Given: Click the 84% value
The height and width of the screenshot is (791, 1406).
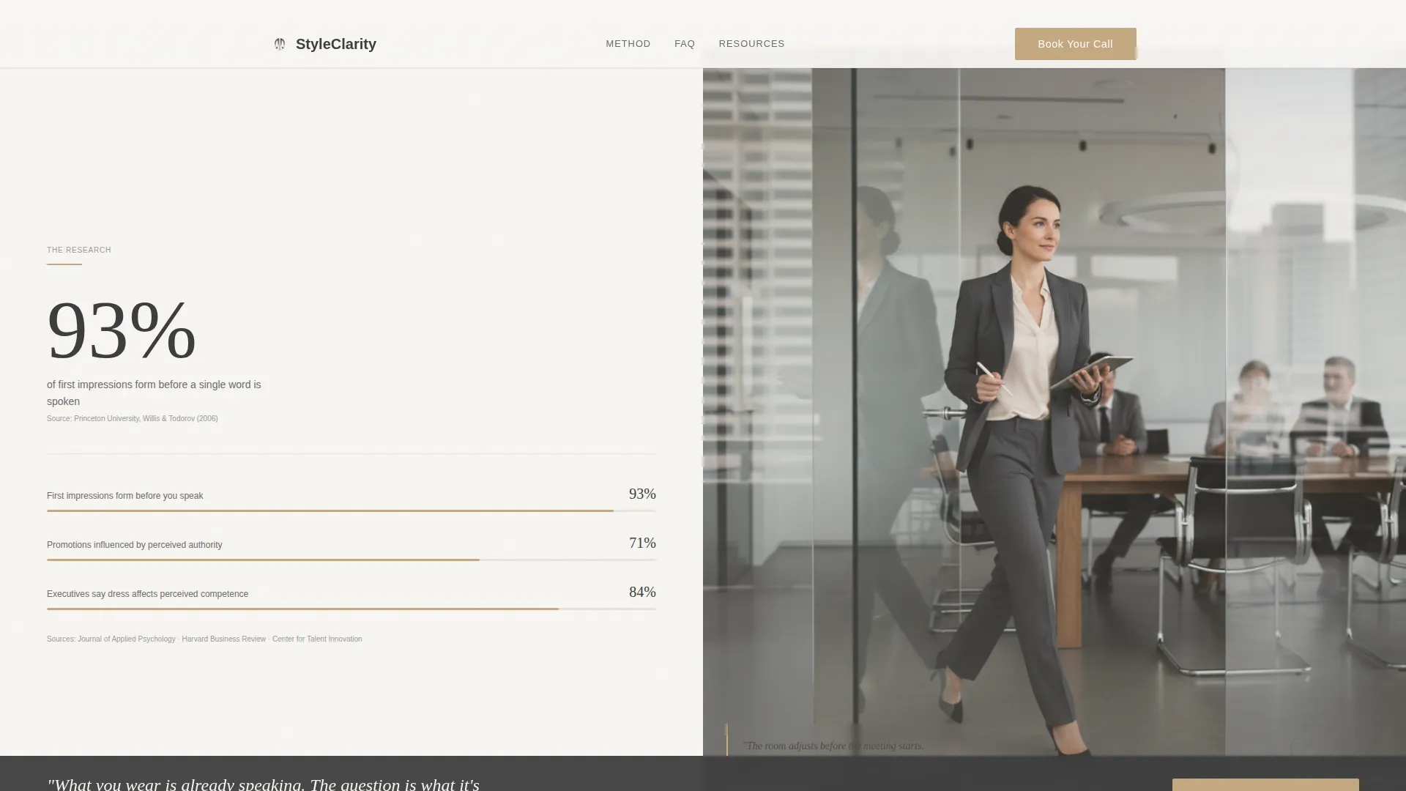Looking at the screenshot, I should click(642, 593).
